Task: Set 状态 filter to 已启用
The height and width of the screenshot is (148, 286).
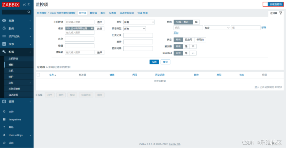Action: click(x=188, y=40)
